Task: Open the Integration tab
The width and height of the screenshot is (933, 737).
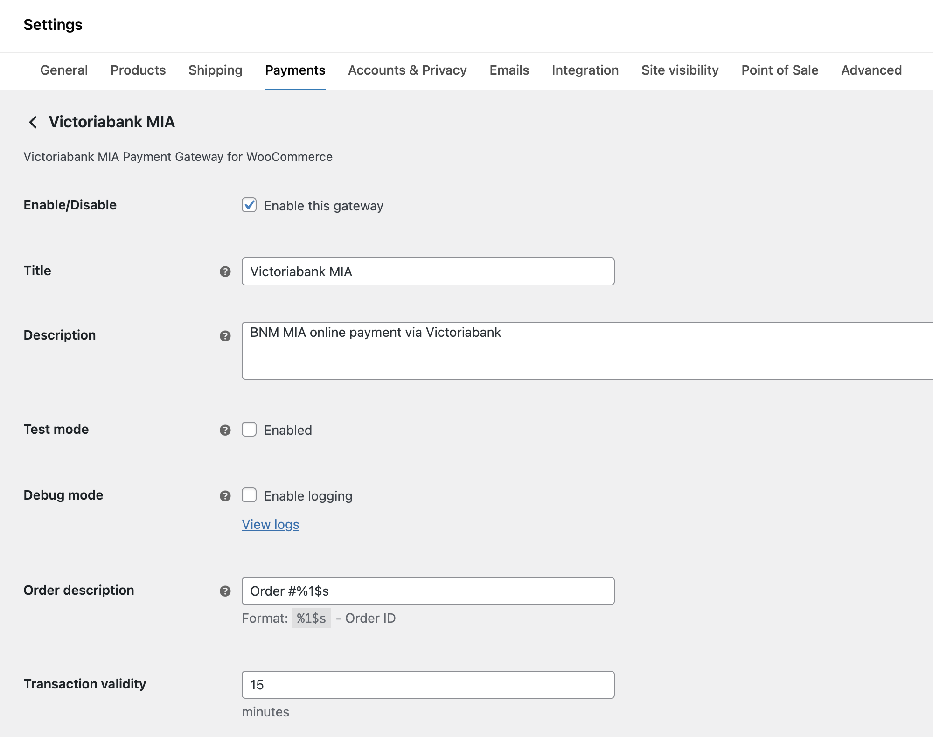Action: coord(585,70)
